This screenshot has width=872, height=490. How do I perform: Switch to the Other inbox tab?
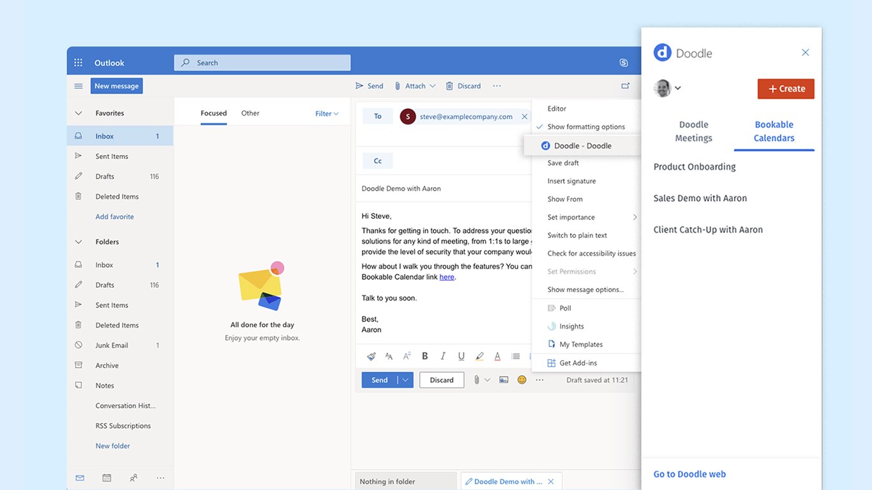[250, 114]
